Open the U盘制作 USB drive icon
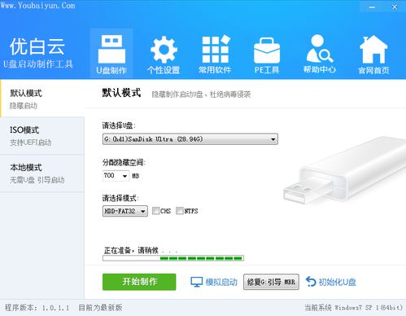The image size is (406, 316). click(x=111, y=49)
